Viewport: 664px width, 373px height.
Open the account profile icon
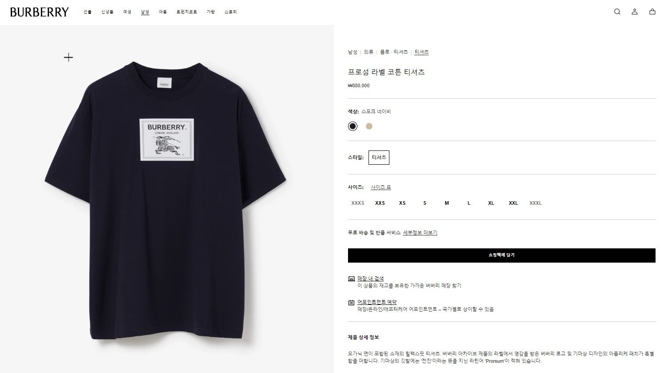tap(635, 12)
